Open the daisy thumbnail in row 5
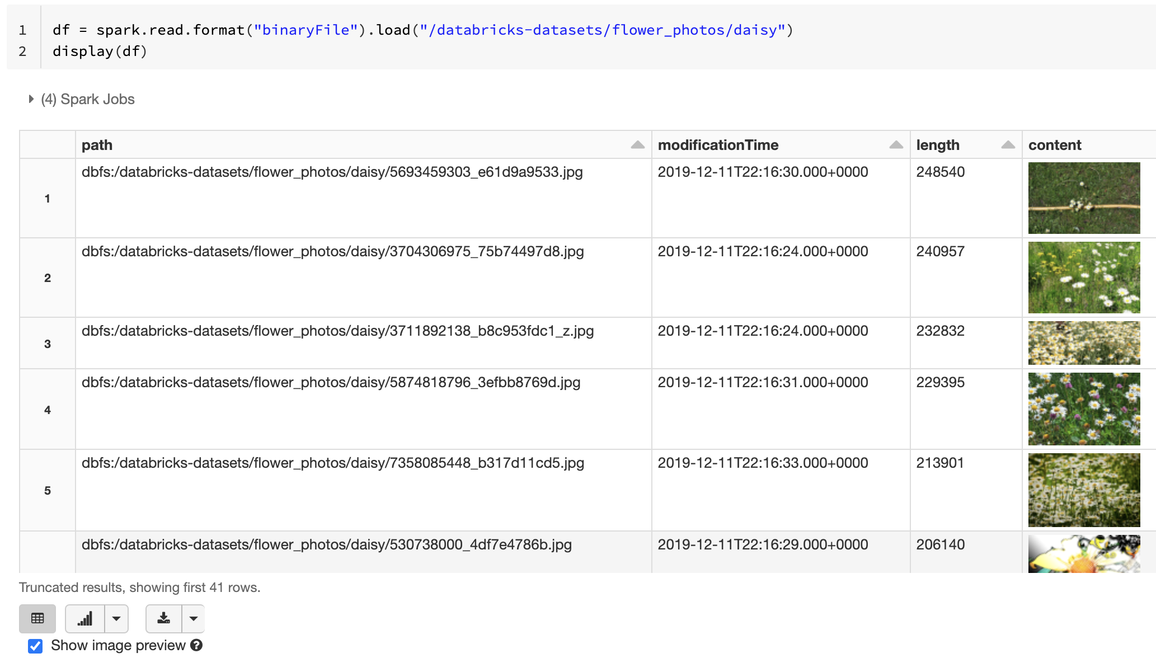This screenshot has height=658, width=1156. pyautogui.click(x=1084, y=490)
